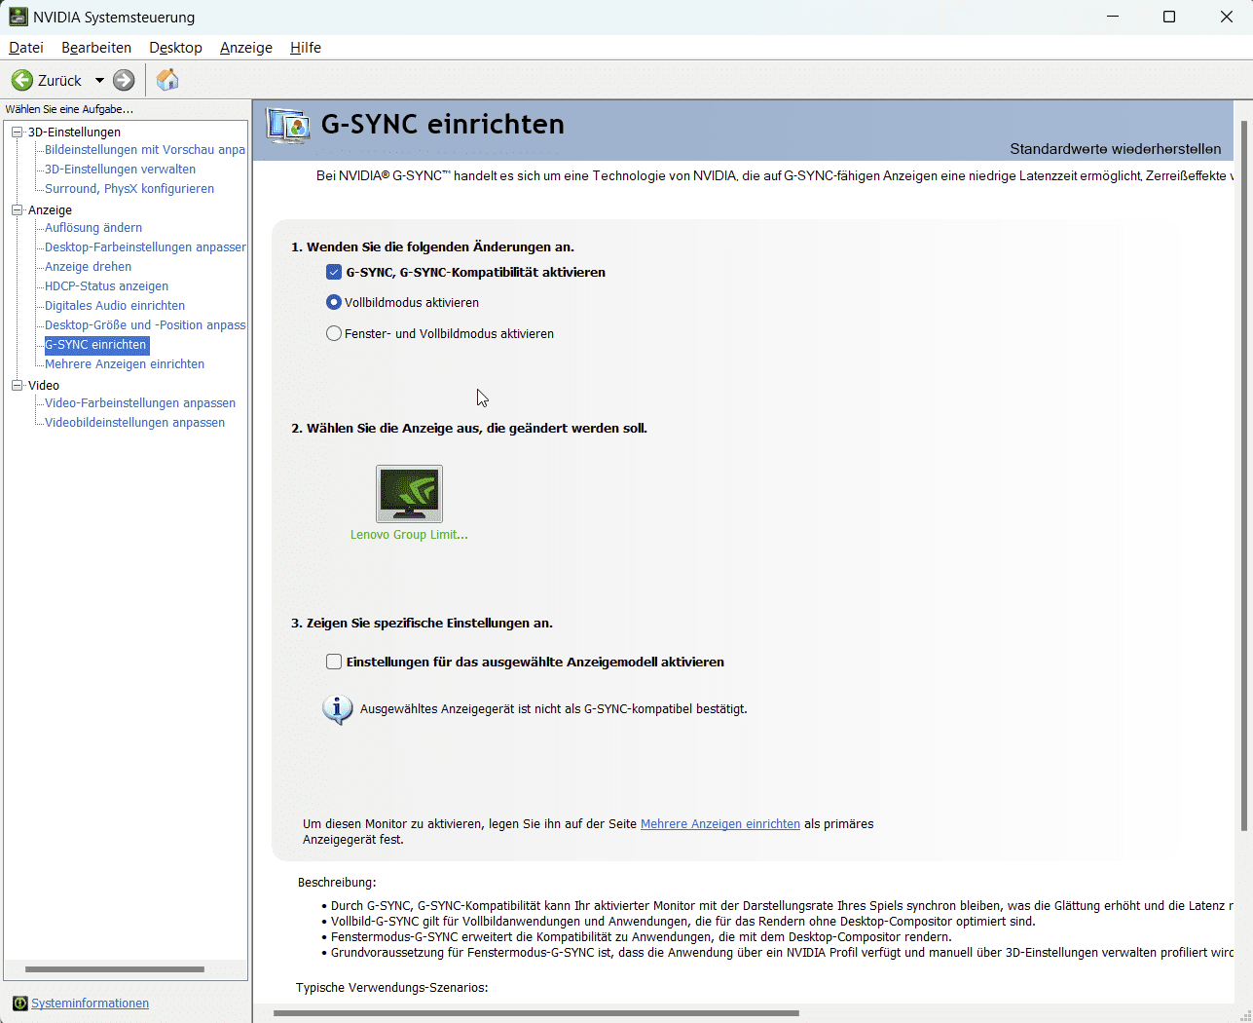
Task: Collapse the Video tree node
Action: coord(17,385)
